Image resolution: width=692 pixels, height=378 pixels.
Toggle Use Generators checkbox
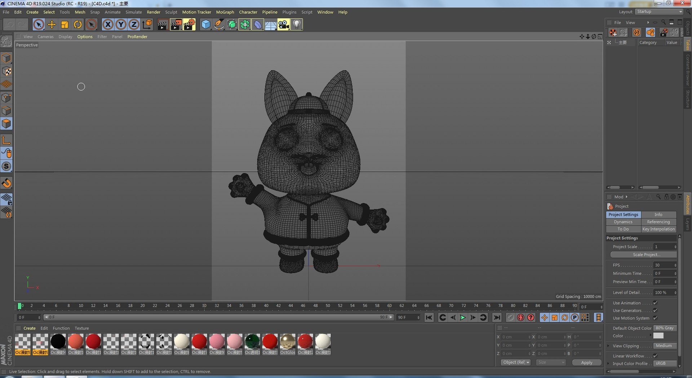655,311
